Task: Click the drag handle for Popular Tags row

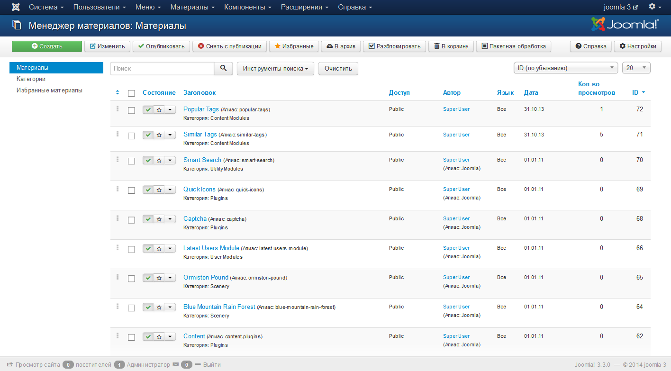Action: 117,109
